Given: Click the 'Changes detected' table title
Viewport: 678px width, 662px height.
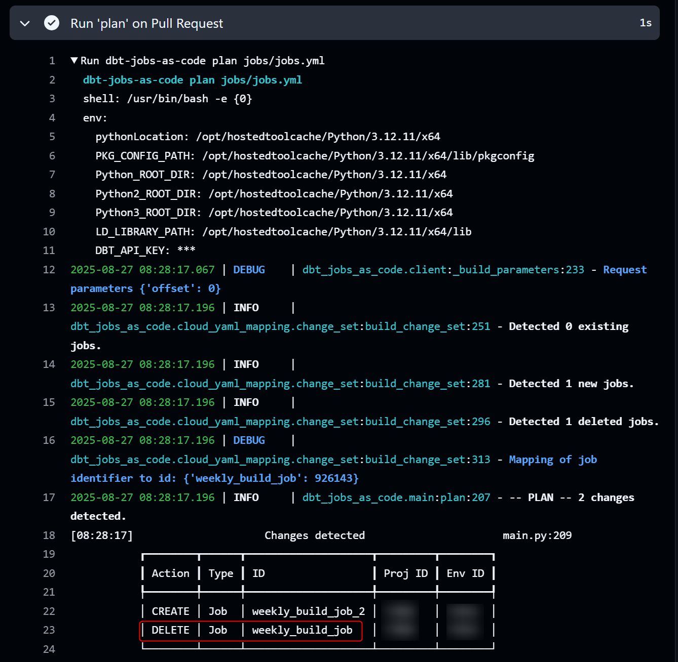Looking at the screenshot, I should (x=315, y=535).
